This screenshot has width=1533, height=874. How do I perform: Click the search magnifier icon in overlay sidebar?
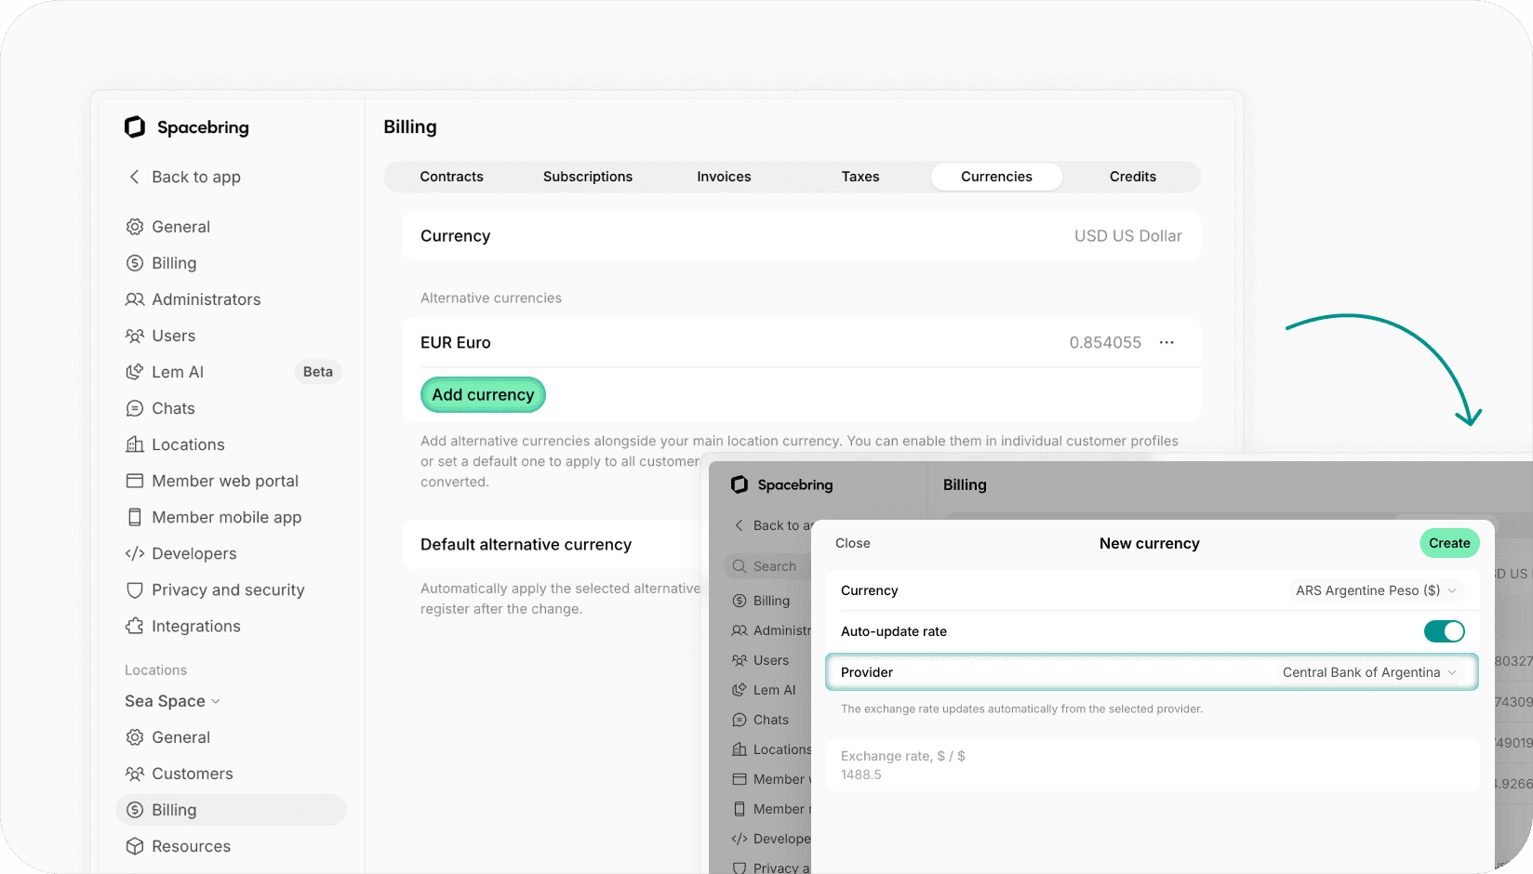(740, 566)
